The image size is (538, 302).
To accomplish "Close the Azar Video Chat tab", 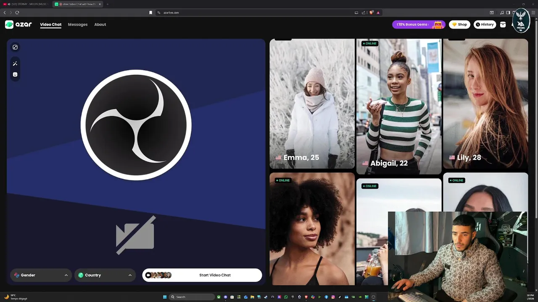I will click(100, 4).
